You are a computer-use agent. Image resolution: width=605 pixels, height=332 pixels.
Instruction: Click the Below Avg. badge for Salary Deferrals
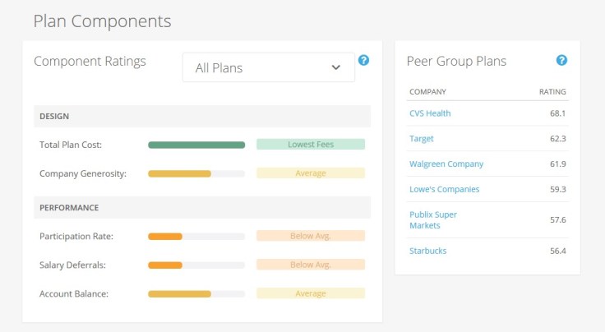tap(311, 265)
